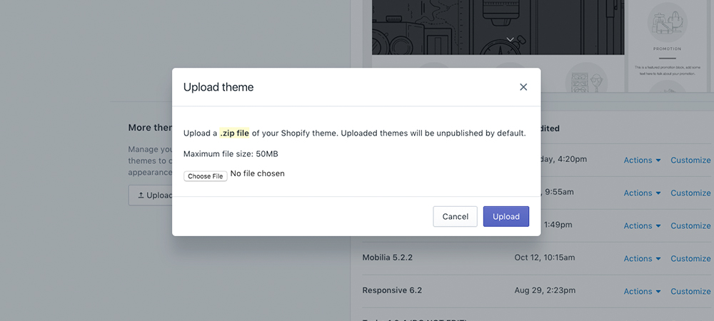Click the purple Upload button in the dialog

click(x=506, y=217)
